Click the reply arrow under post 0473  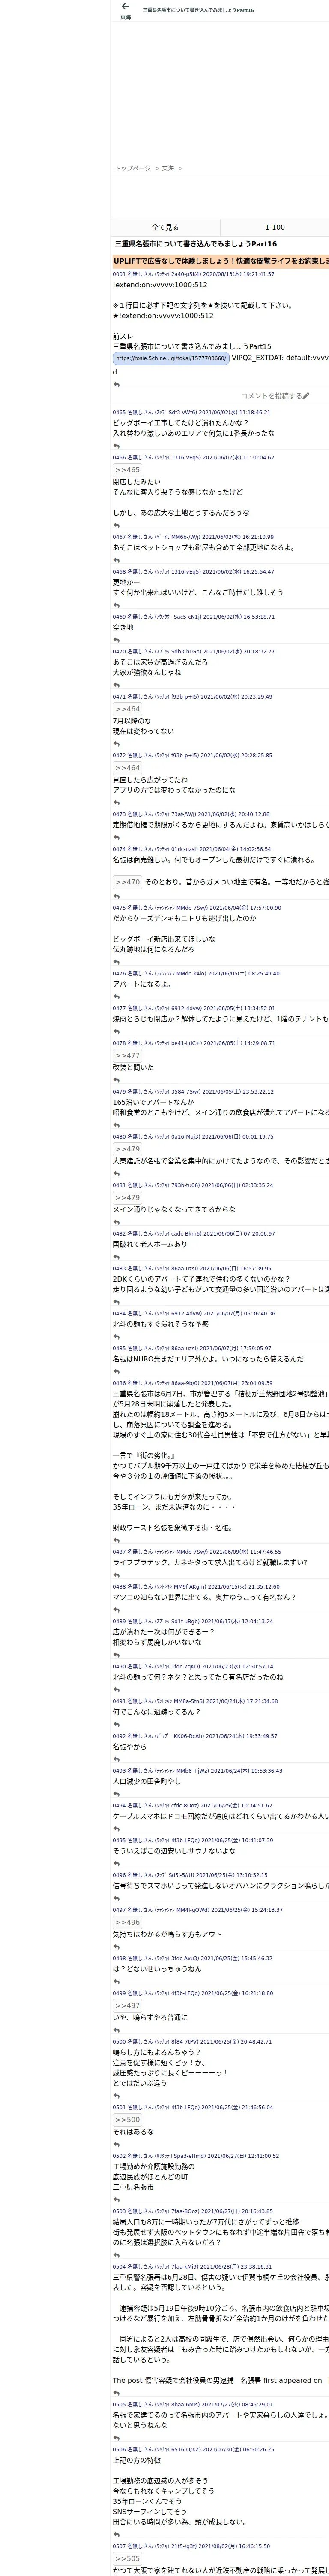pos(117,837)
